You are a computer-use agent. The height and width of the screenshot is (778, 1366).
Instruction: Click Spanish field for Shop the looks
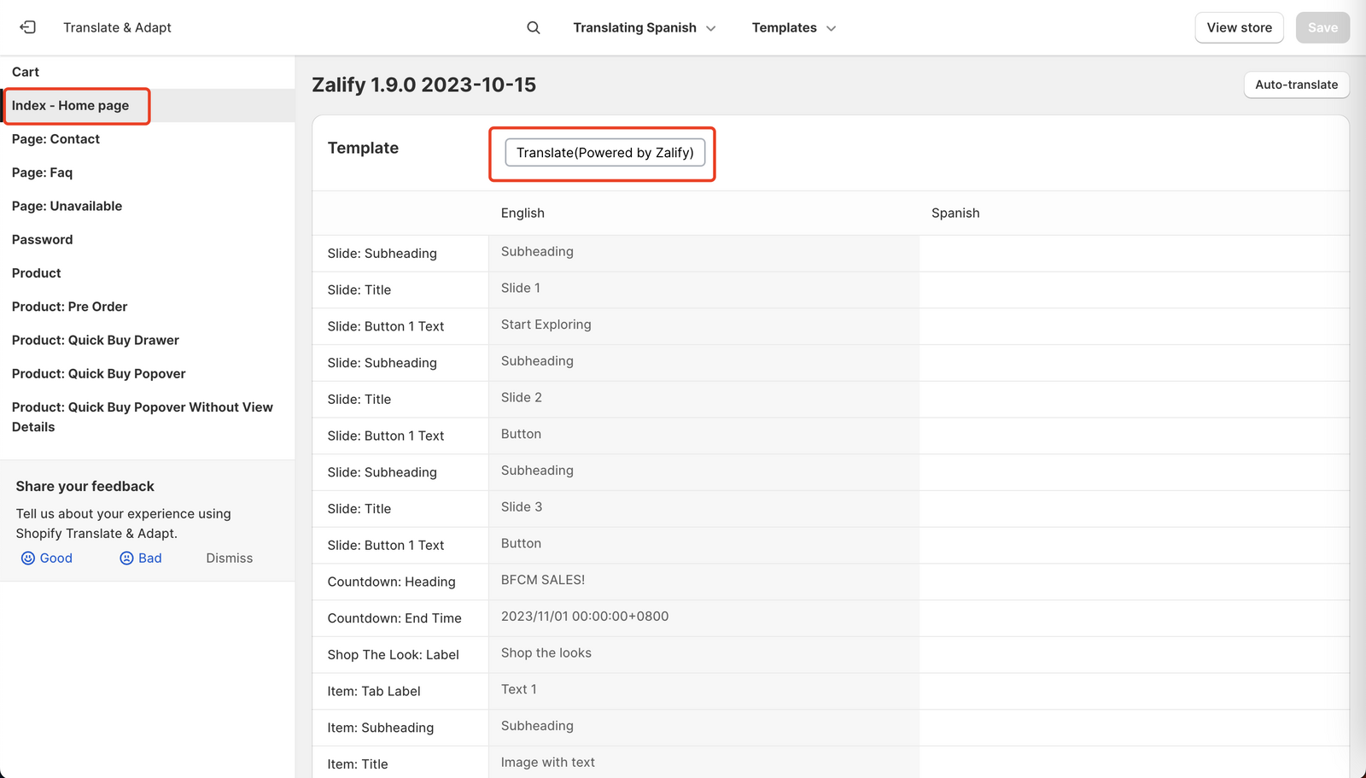pyautogui.click(x=1133, y=654)
